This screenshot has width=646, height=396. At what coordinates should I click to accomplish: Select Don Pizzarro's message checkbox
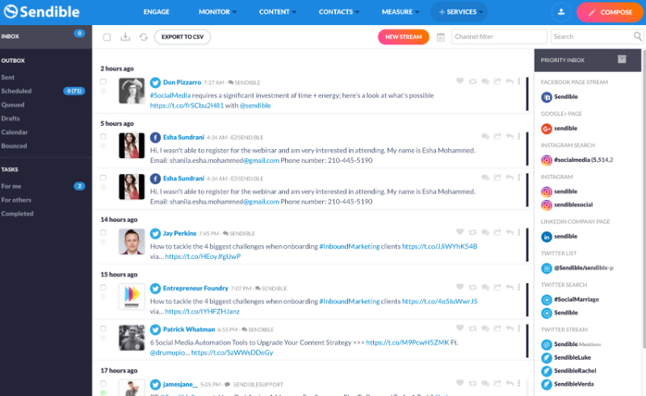[103, 81]
